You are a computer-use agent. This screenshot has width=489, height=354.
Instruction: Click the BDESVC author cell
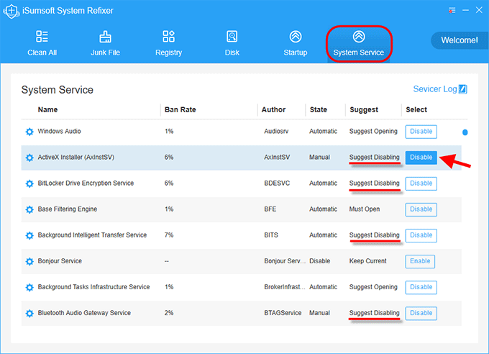tap(277, 183)
